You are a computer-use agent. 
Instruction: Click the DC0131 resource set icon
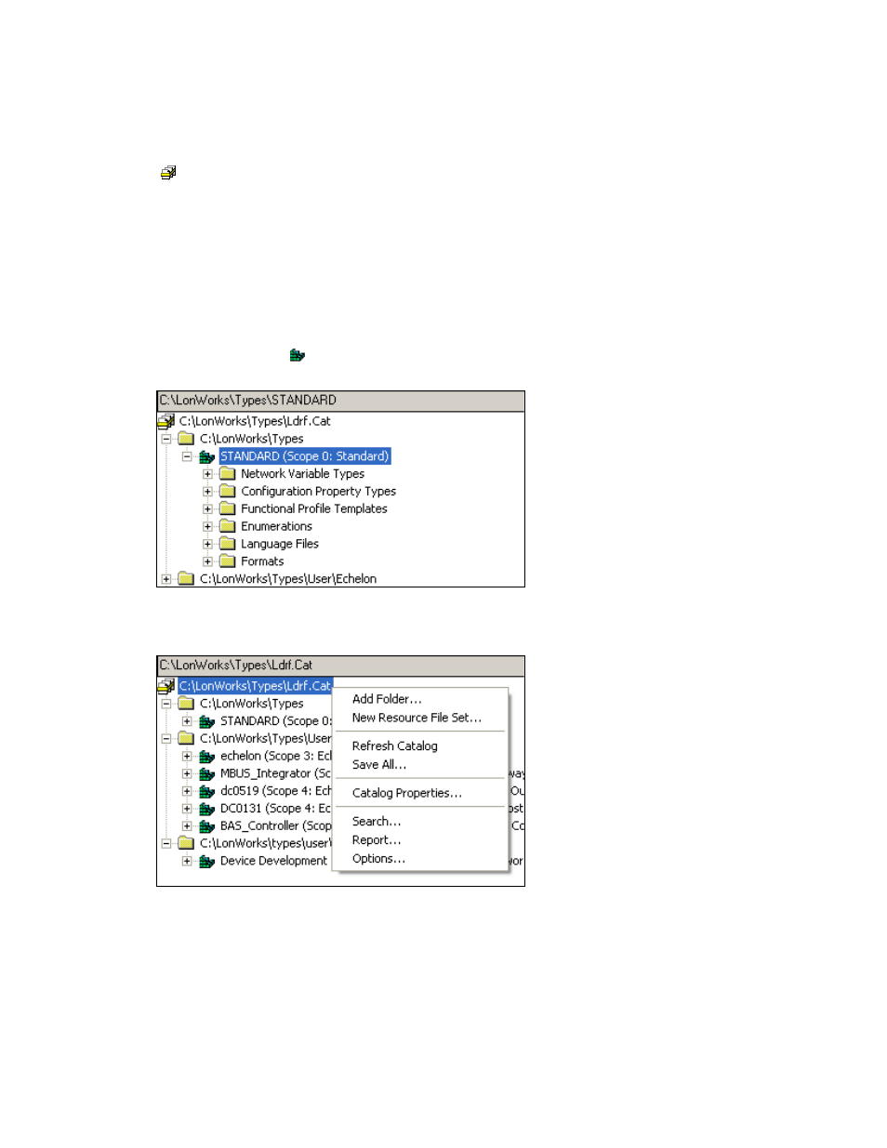click(x=206, y=809)
